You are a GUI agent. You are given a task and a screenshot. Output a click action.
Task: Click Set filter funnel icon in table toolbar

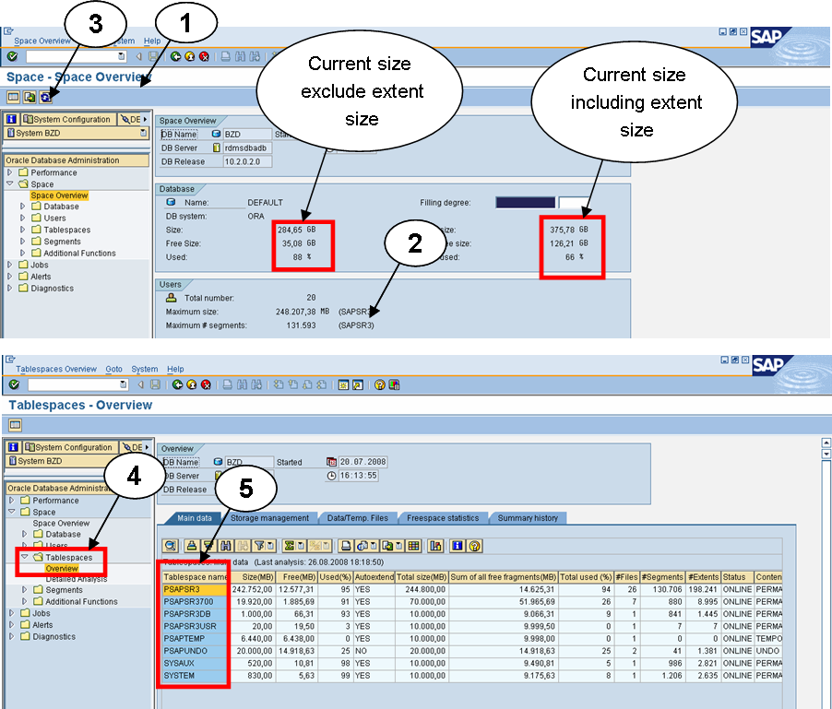pyautogui.click(x=259, y=546)
